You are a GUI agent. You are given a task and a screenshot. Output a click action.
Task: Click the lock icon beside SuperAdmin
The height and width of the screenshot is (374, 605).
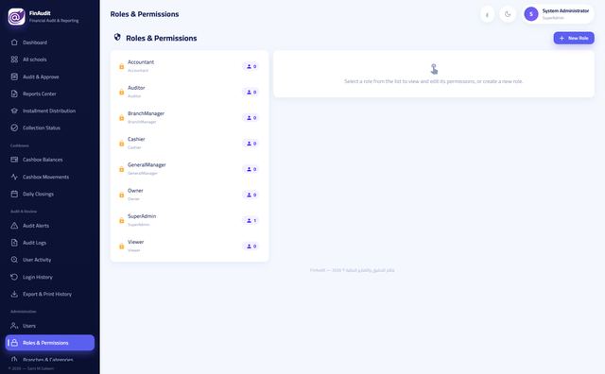(x=122, y=221)
